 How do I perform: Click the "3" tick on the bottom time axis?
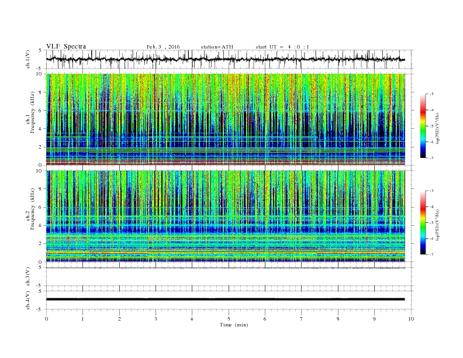(156, 319)
